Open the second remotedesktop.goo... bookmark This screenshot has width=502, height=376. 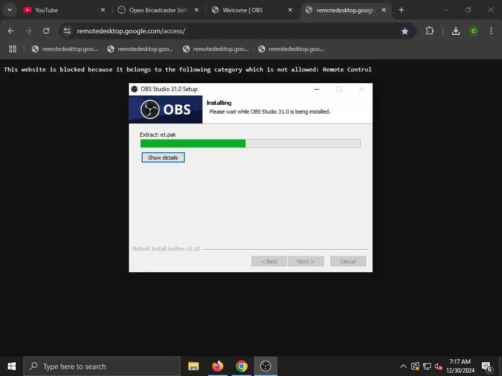coord(141,49)
